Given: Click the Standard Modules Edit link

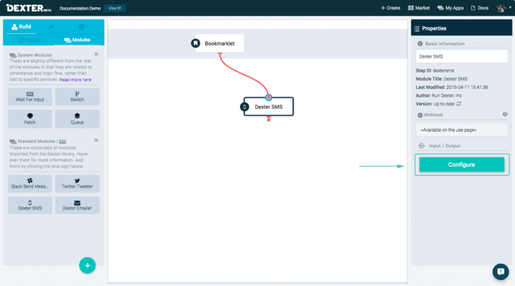Looking at the screenshot, I should [x=62, y=141].
